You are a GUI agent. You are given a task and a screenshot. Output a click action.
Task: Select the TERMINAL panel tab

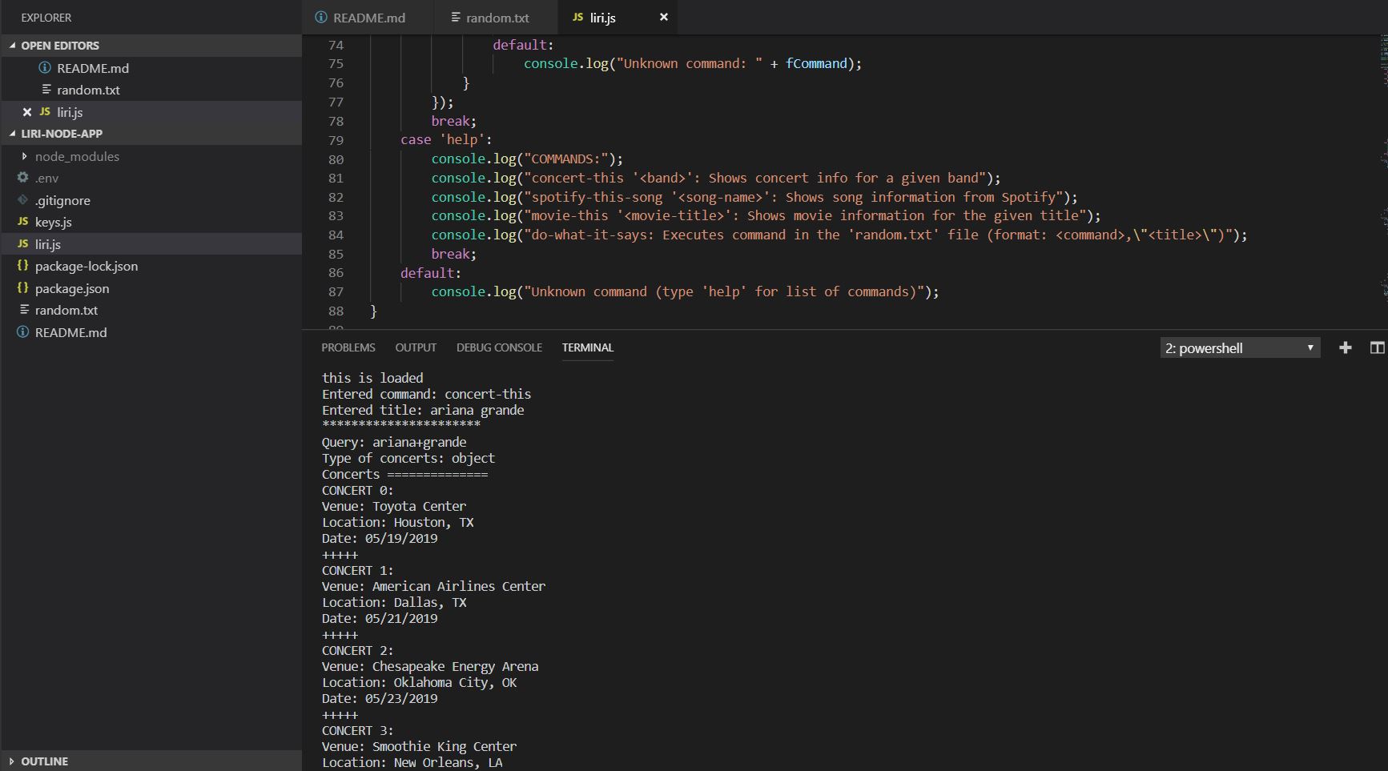588,347
